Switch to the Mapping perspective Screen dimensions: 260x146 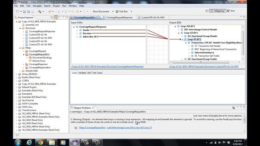click(x=218, y=11)
